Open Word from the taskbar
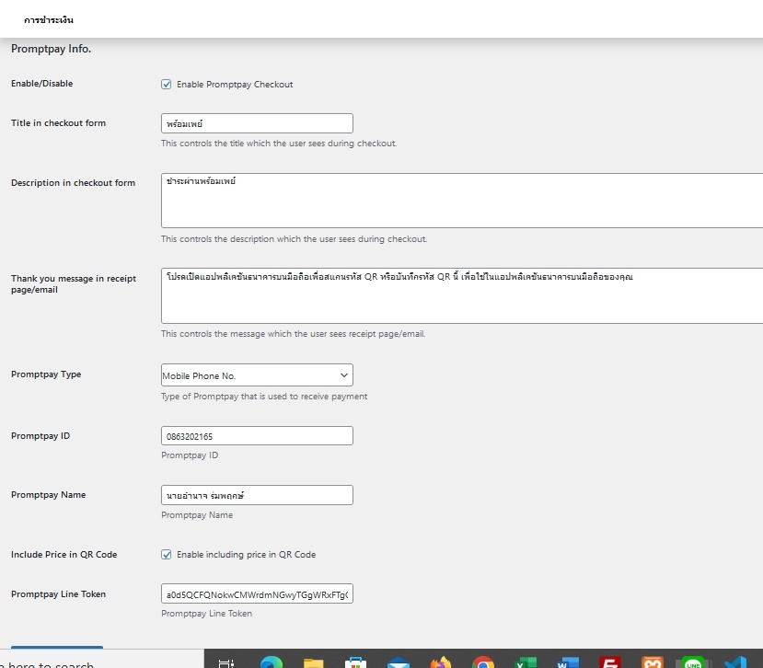Image resolution: width=763 pixels, height=668 pixels. tap(568, 662)
